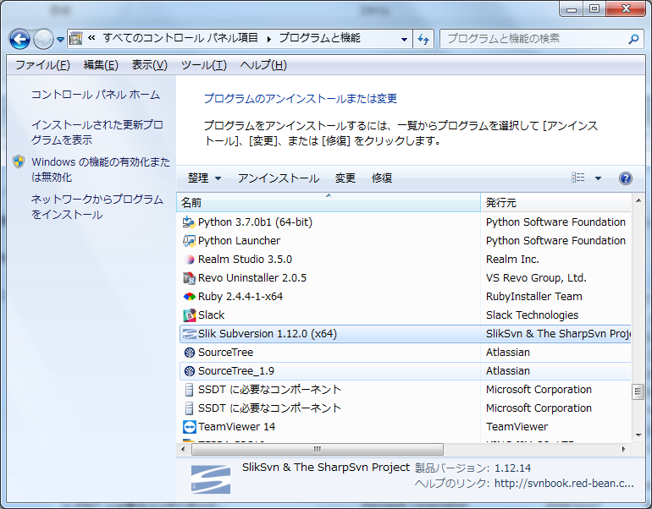
Task: Click the Ruby 2.4.4-1-x64 icon
Action: point(190,297)
